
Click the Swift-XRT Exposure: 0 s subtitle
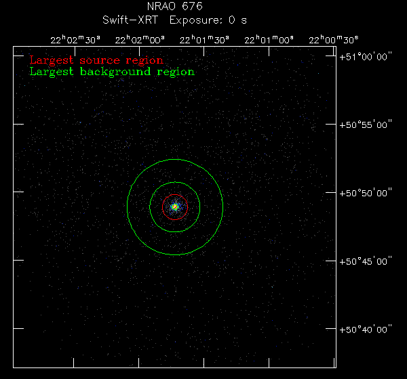(174, 20)
